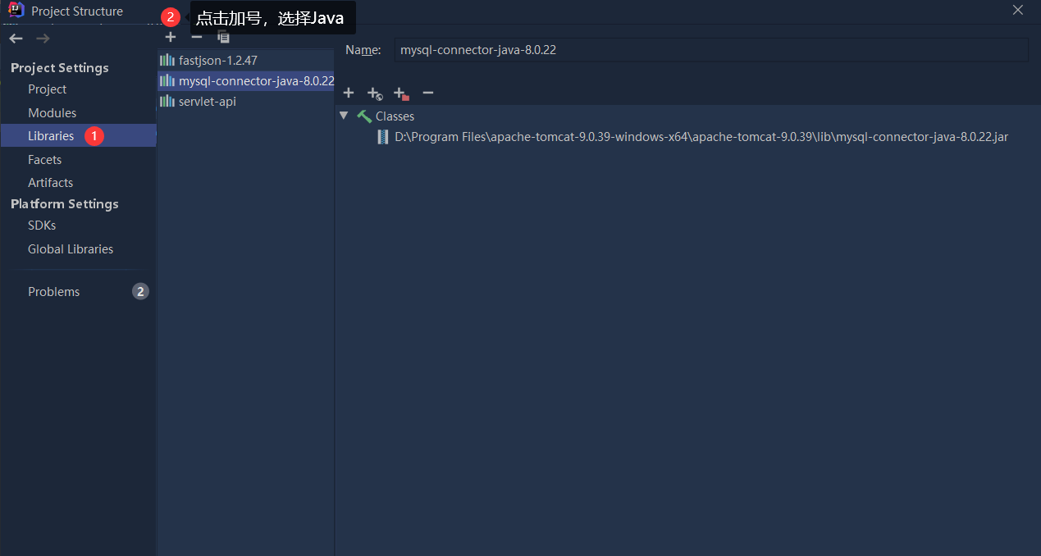
Task: Open the Problems list
Action: [53, 292]
